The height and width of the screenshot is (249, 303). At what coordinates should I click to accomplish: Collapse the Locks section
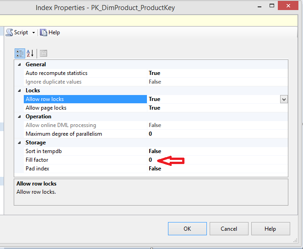(19, 90)
